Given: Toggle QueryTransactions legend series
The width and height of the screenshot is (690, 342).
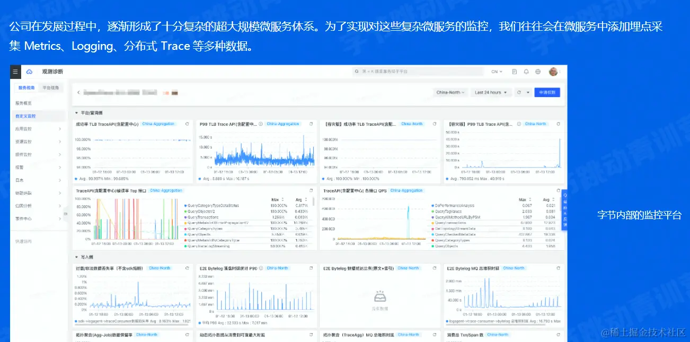Looking at the screenshot, I should 202,217.
